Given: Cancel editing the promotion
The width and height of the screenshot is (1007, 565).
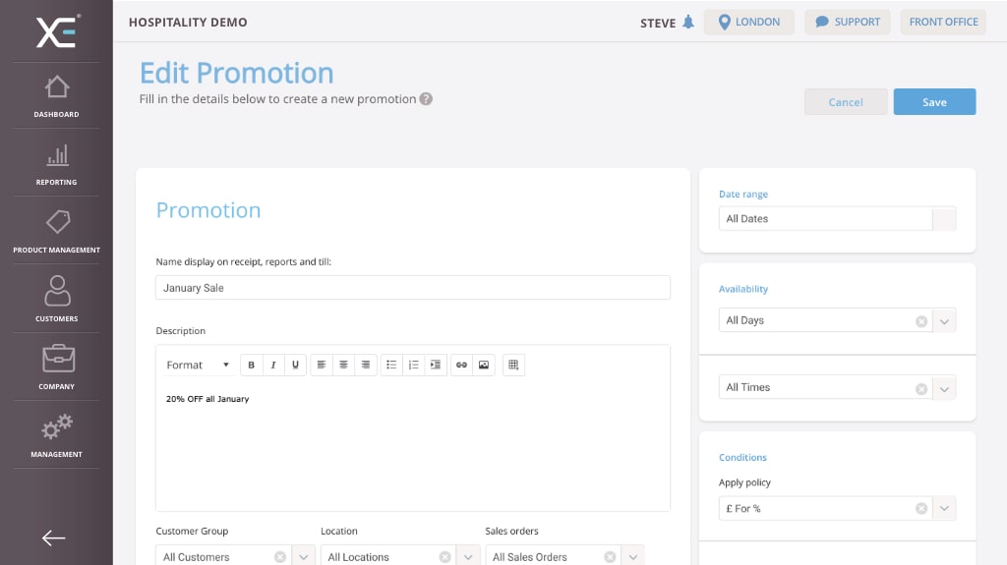Looking at the screenshot, I should tap(846, 102).
